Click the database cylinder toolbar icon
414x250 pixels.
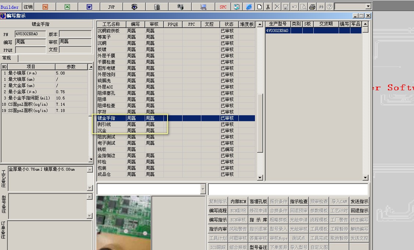tap(157, 7)
